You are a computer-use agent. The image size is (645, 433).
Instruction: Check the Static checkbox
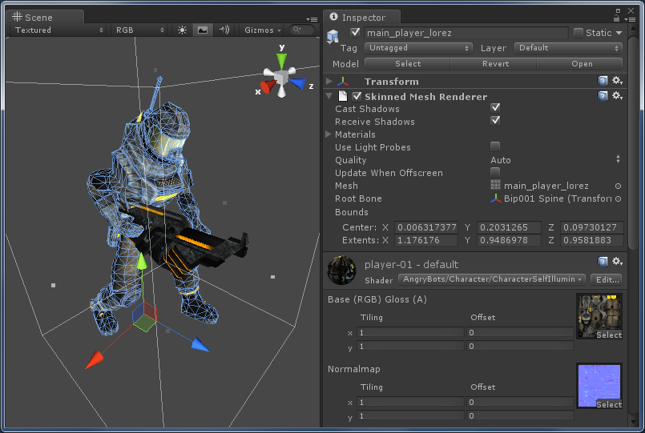pos(578,33)
